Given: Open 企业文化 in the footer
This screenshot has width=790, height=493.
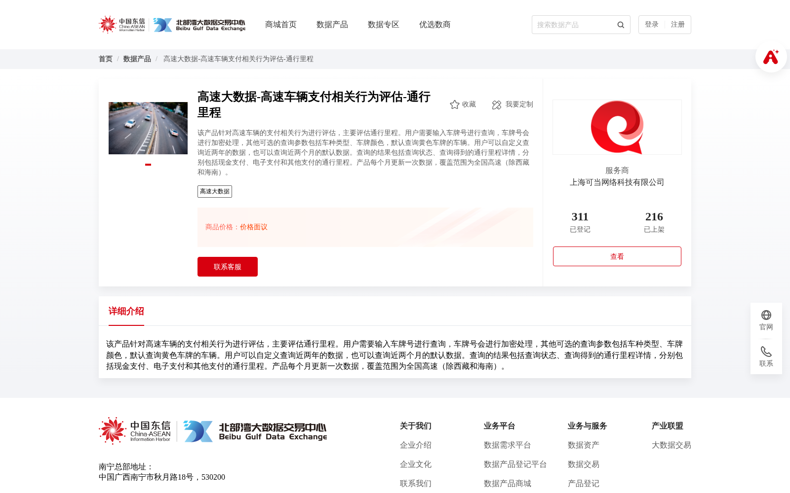Looking at the screenshot, I should [x=416, y=464].
